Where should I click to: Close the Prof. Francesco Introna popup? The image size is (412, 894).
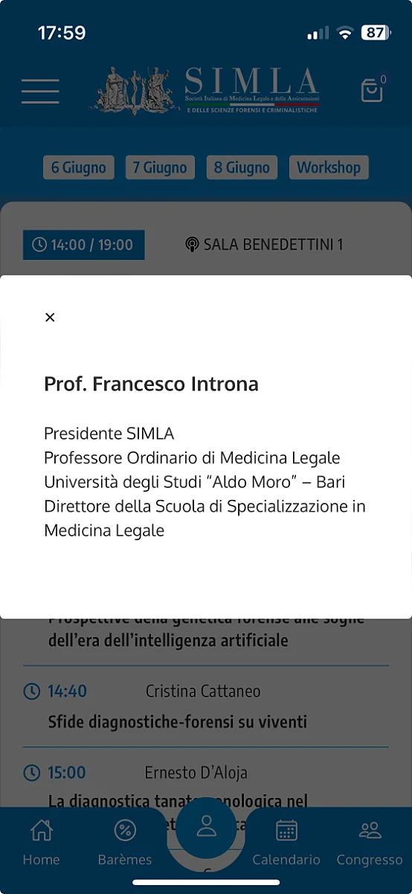click(x=50, y=317)
